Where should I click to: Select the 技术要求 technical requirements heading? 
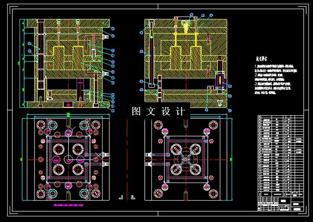261,59
